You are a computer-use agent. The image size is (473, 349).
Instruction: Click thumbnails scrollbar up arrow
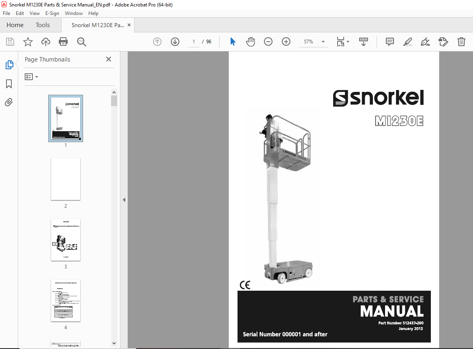click(114, 92)
